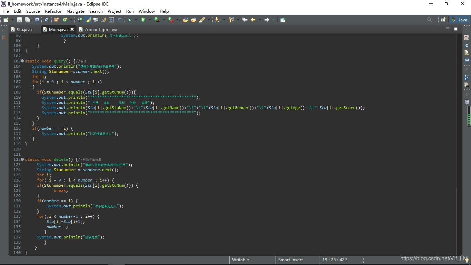
Task: Click the Forward navigation arrow
Action: click(x=267, y=20)
